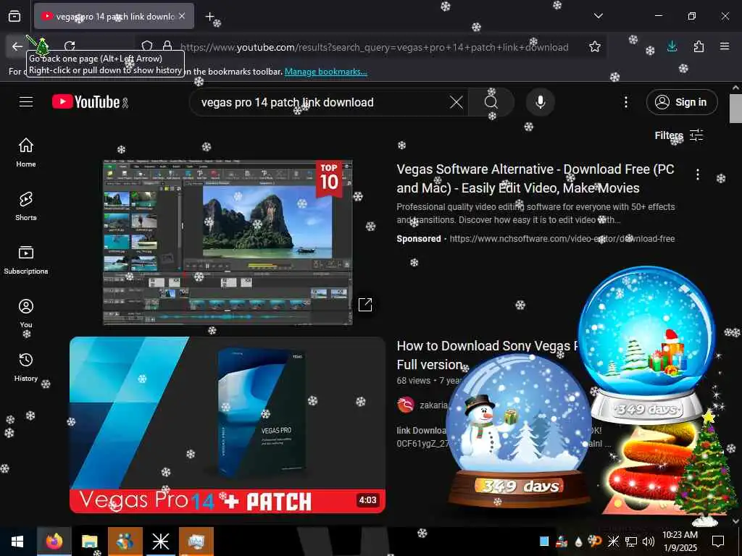
Task: Click the external link icon beside ad
Action: [365, 305]
